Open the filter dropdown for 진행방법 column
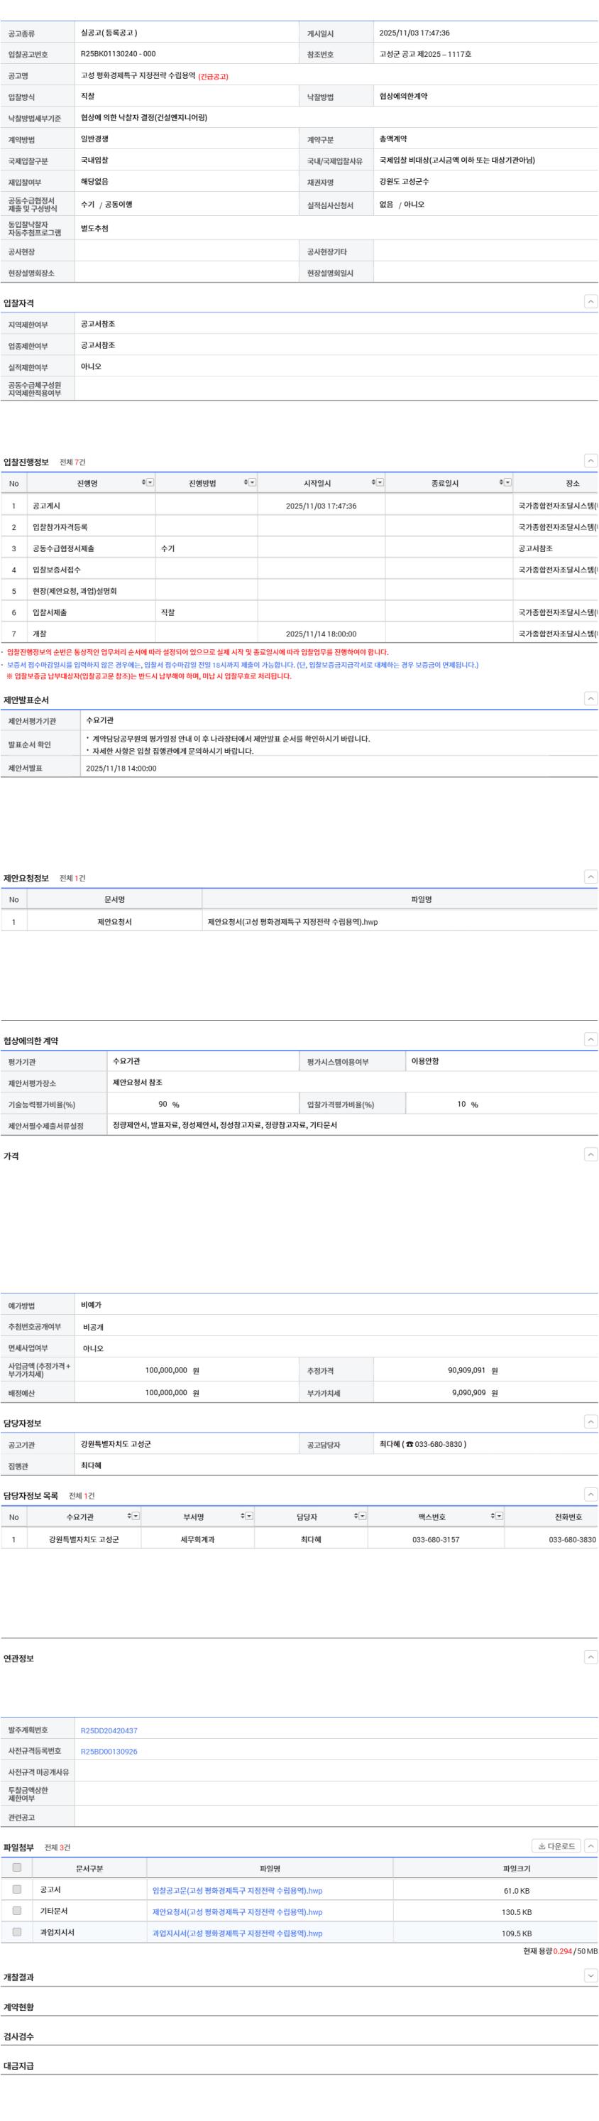599x2121 pixels. [x=253, y=483]
